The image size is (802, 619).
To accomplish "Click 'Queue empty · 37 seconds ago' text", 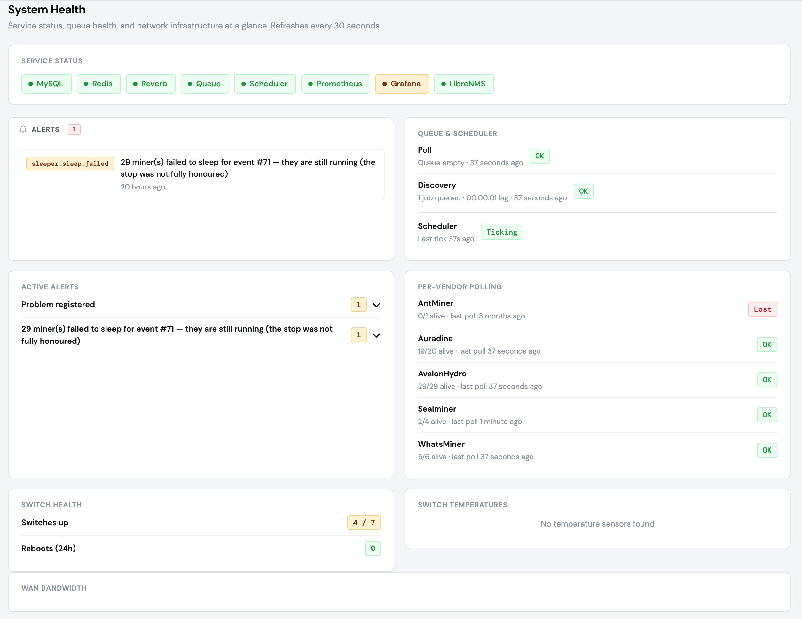I will click(x=470, y=163).
